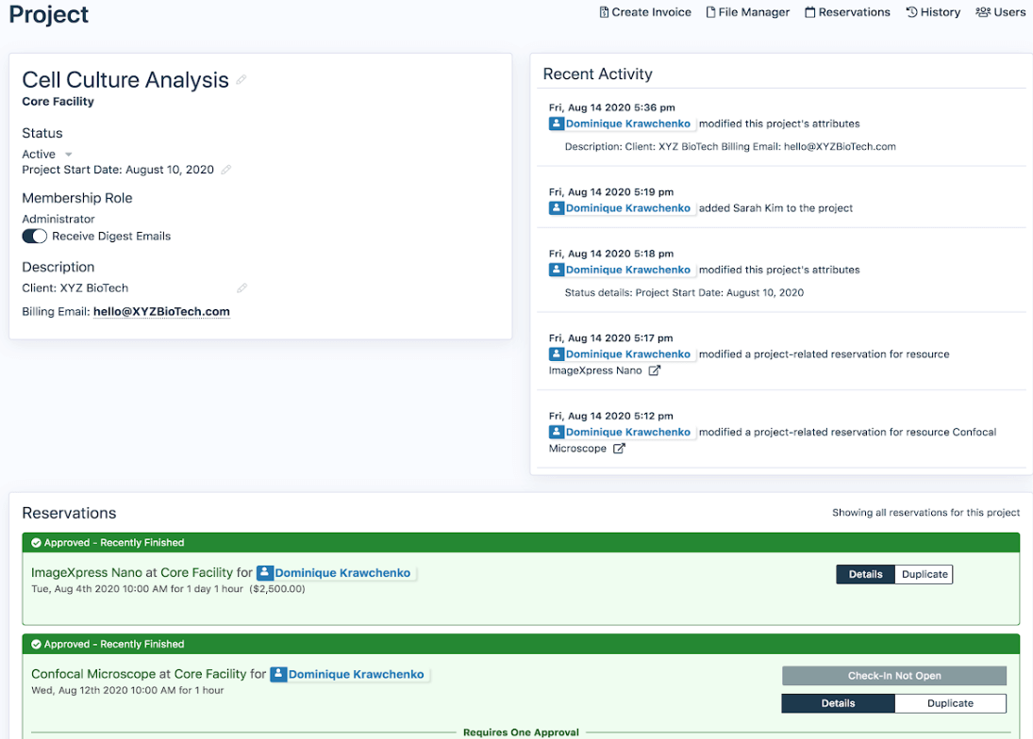The width and height of the screenshot is (1033, 739).
Task: Open Create Invoice from top menu
Action: tap(645, 12)
